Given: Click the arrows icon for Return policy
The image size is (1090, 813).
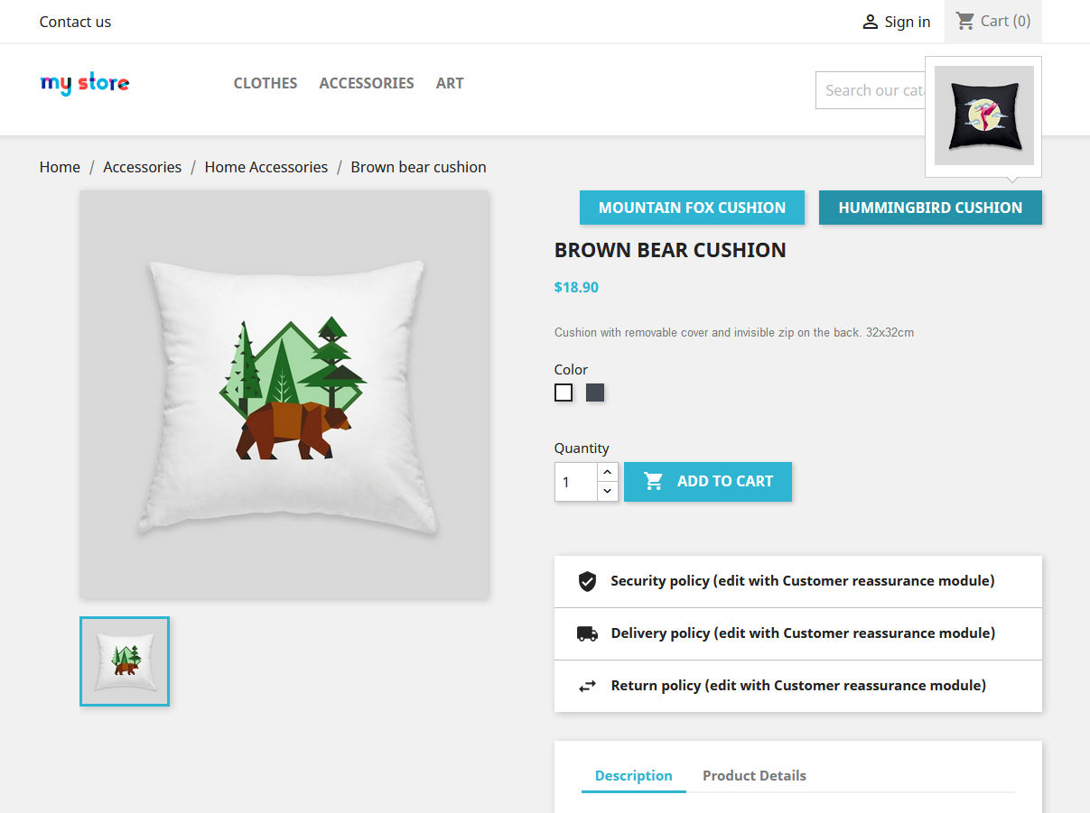Looking at the screenshot, I should [587, 686].
